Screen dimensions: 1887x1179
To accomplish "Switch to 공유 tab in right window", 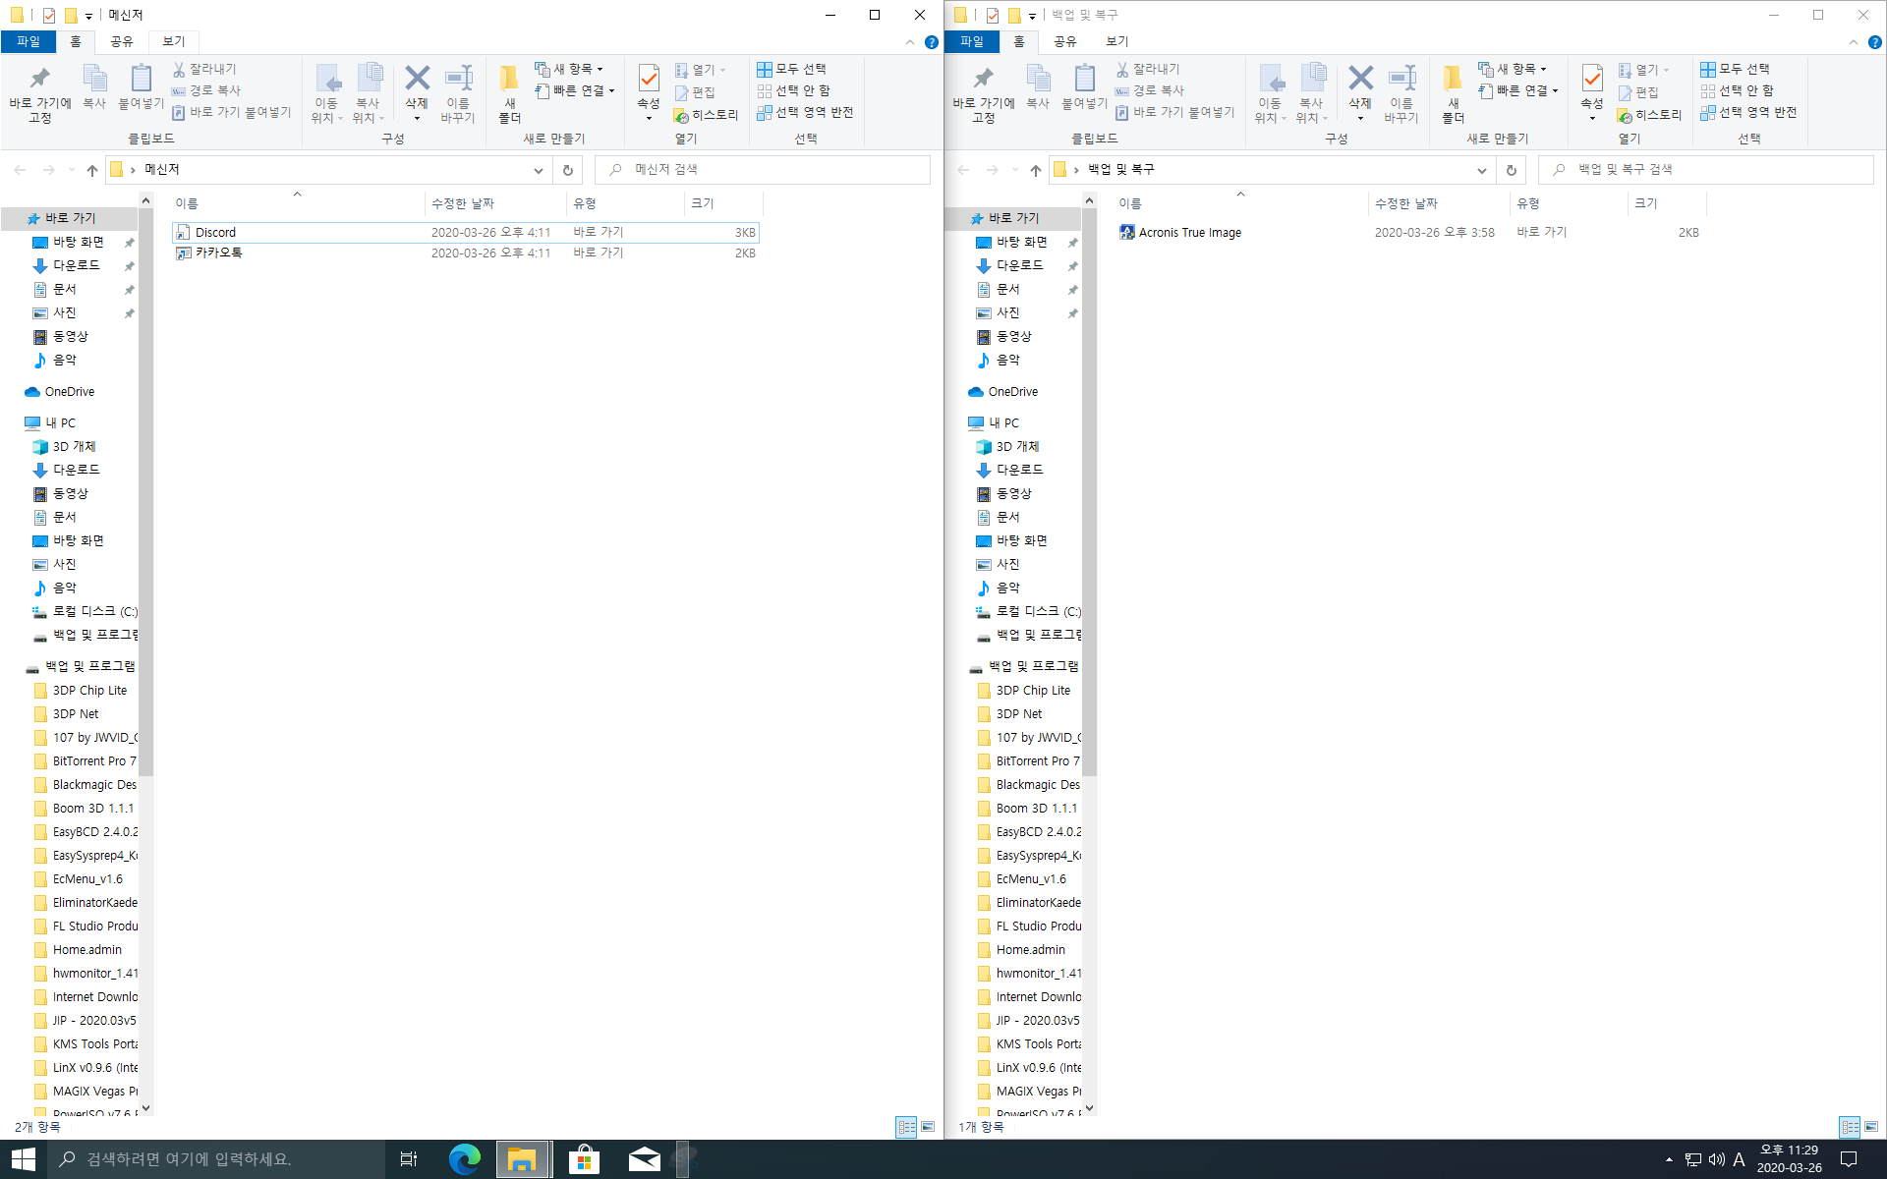I will tap(1064, 41).
